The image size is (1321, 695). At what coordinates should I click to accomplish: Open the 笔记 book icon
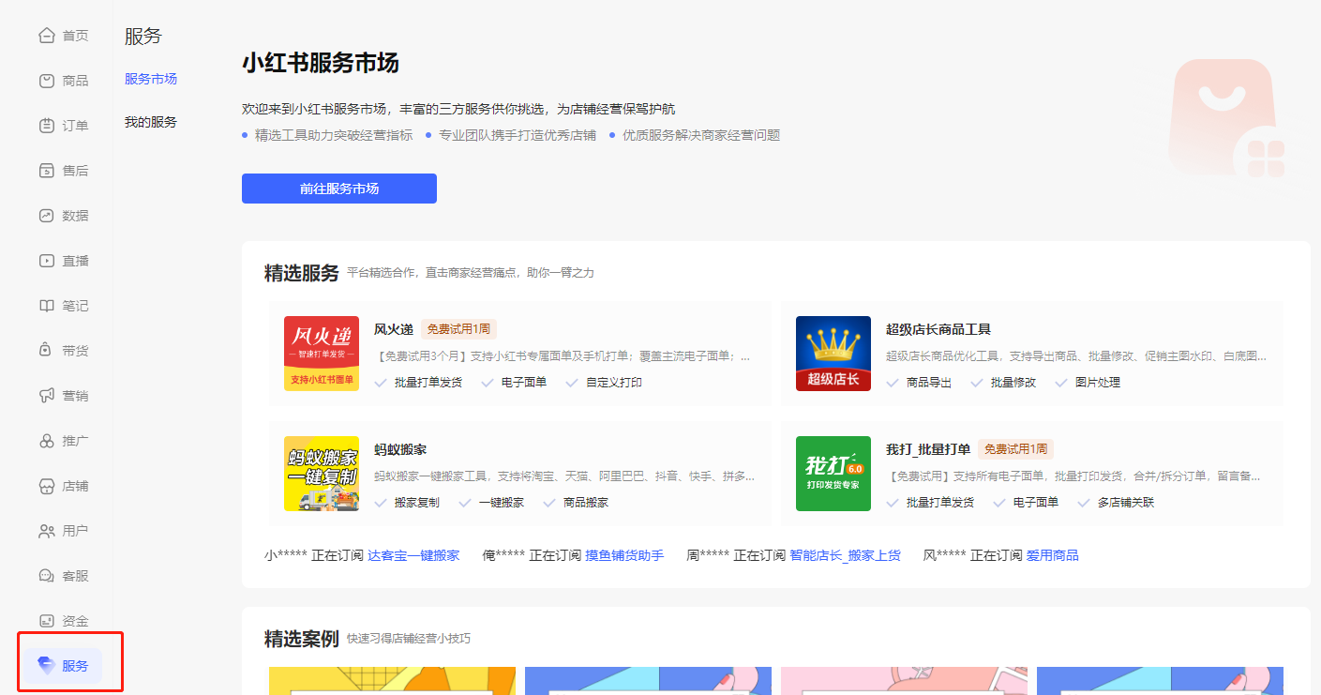pos(47,306)
